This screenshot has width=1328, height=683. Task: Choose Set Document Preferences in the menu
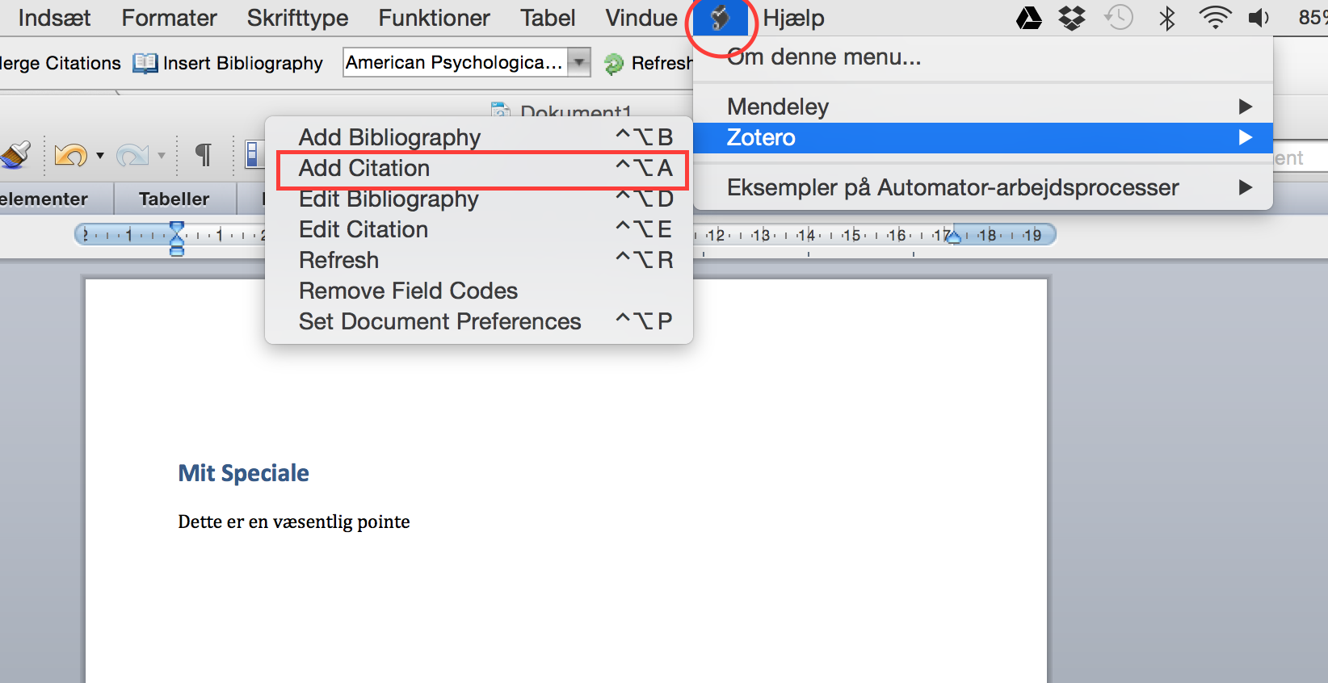(439, 321)
